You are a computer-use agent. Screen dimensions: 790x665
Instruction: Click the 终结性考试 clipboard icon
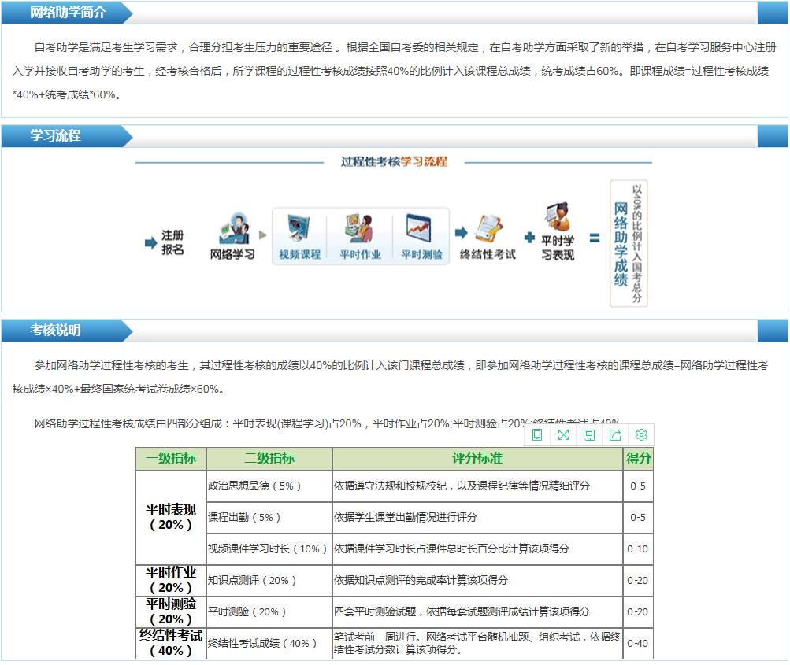pyautogui.click(x=488, y=228)
